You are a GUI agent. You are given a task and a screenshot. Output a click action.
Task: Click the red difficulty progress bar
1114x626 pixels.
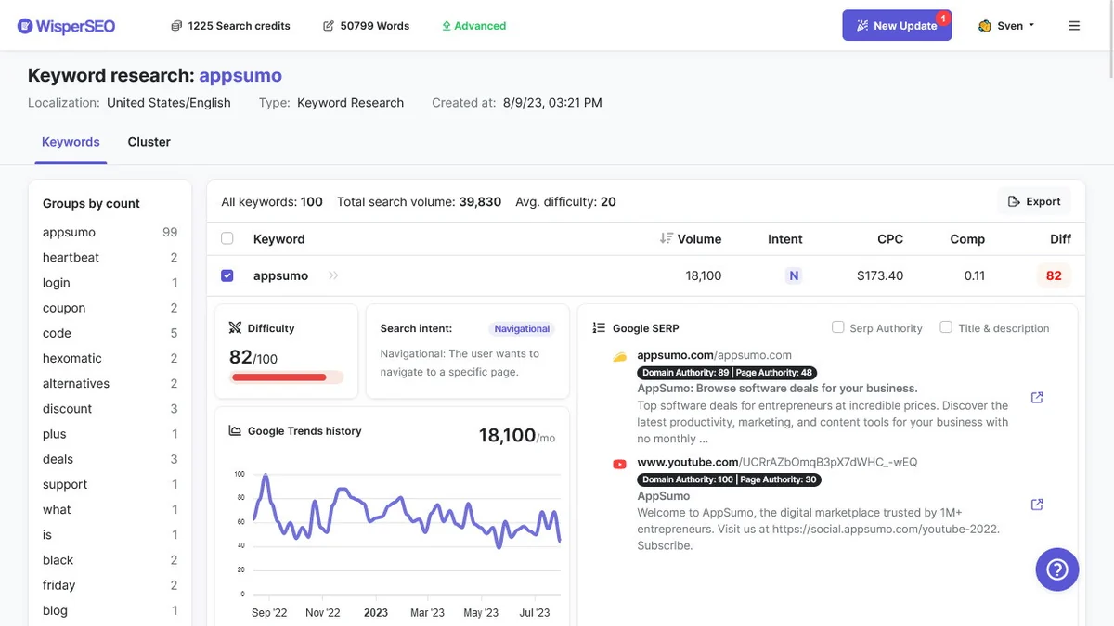click(x=278, y=377)
